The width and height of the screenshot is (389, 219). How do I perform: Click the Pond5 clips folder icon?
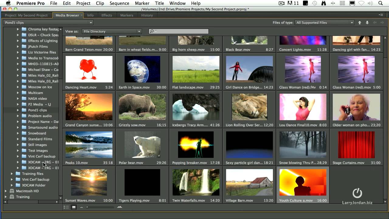(x=24, y=110)
